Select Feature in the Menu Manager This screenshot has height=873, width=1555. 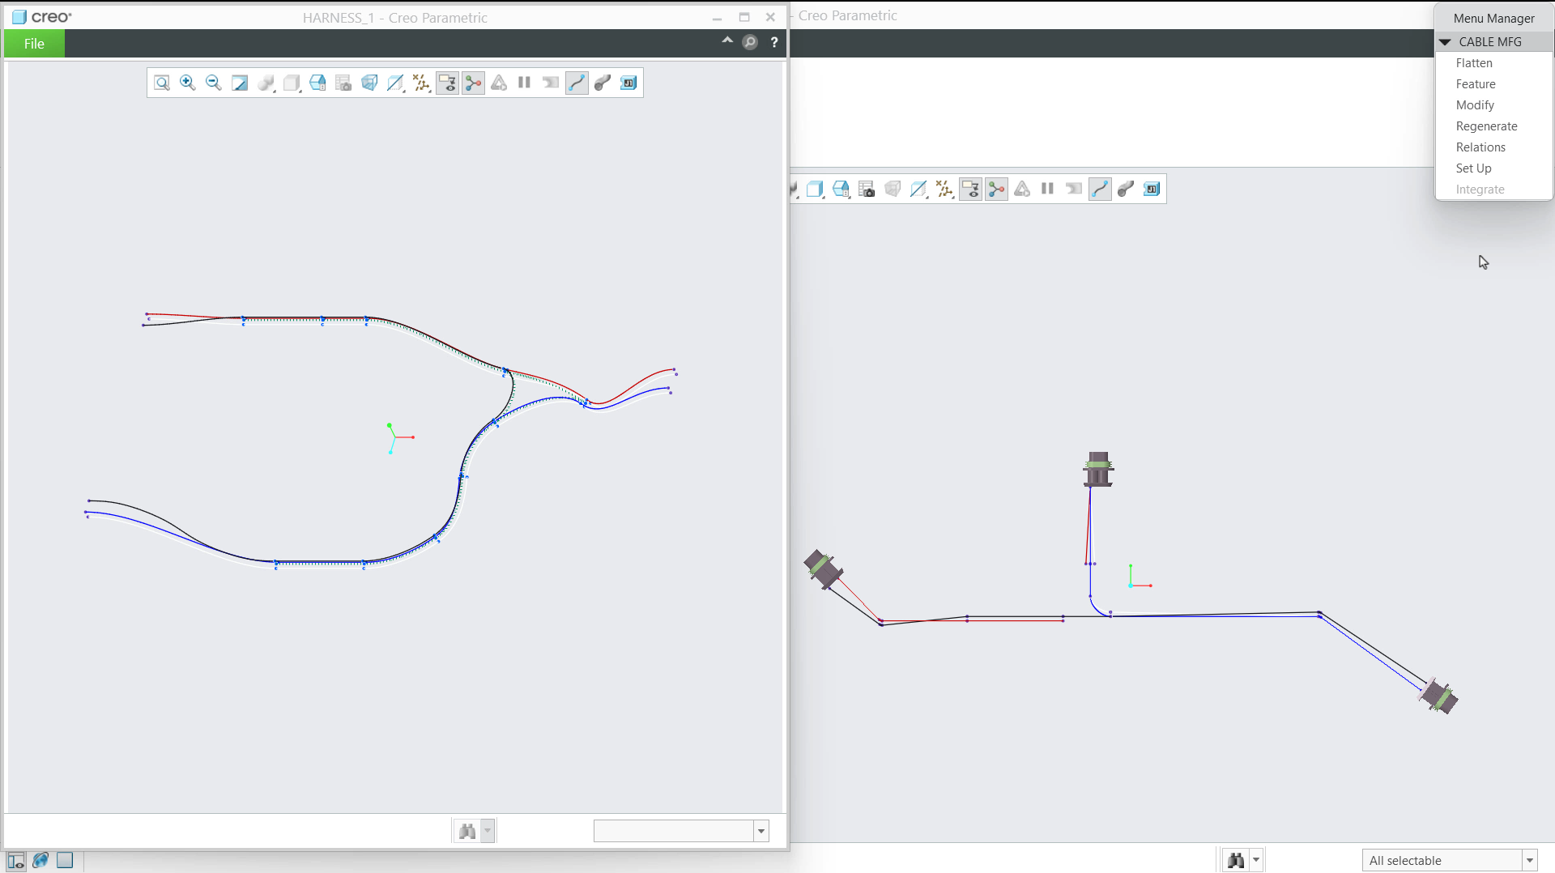click(x=1476, y=84)
